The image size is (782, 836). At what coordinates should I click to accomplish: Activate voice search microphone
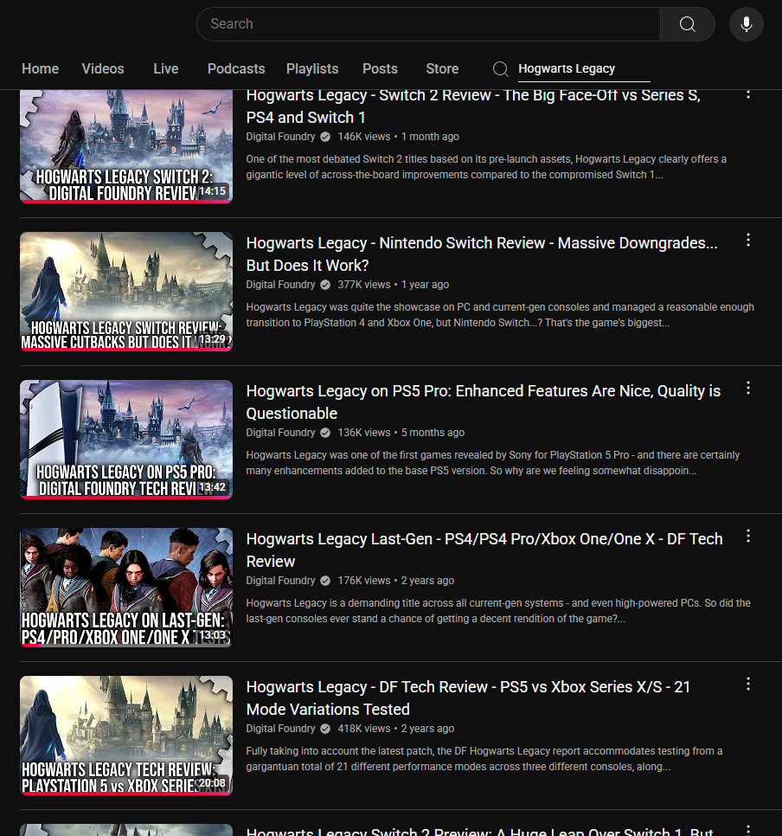point(747,24)
